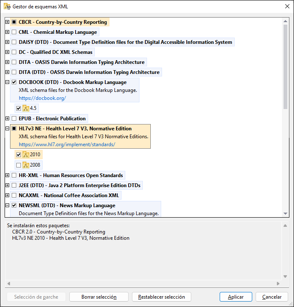Open the docbook.org link
The width and height of the screenshot is (294, 307).
[x=42, y=98]
